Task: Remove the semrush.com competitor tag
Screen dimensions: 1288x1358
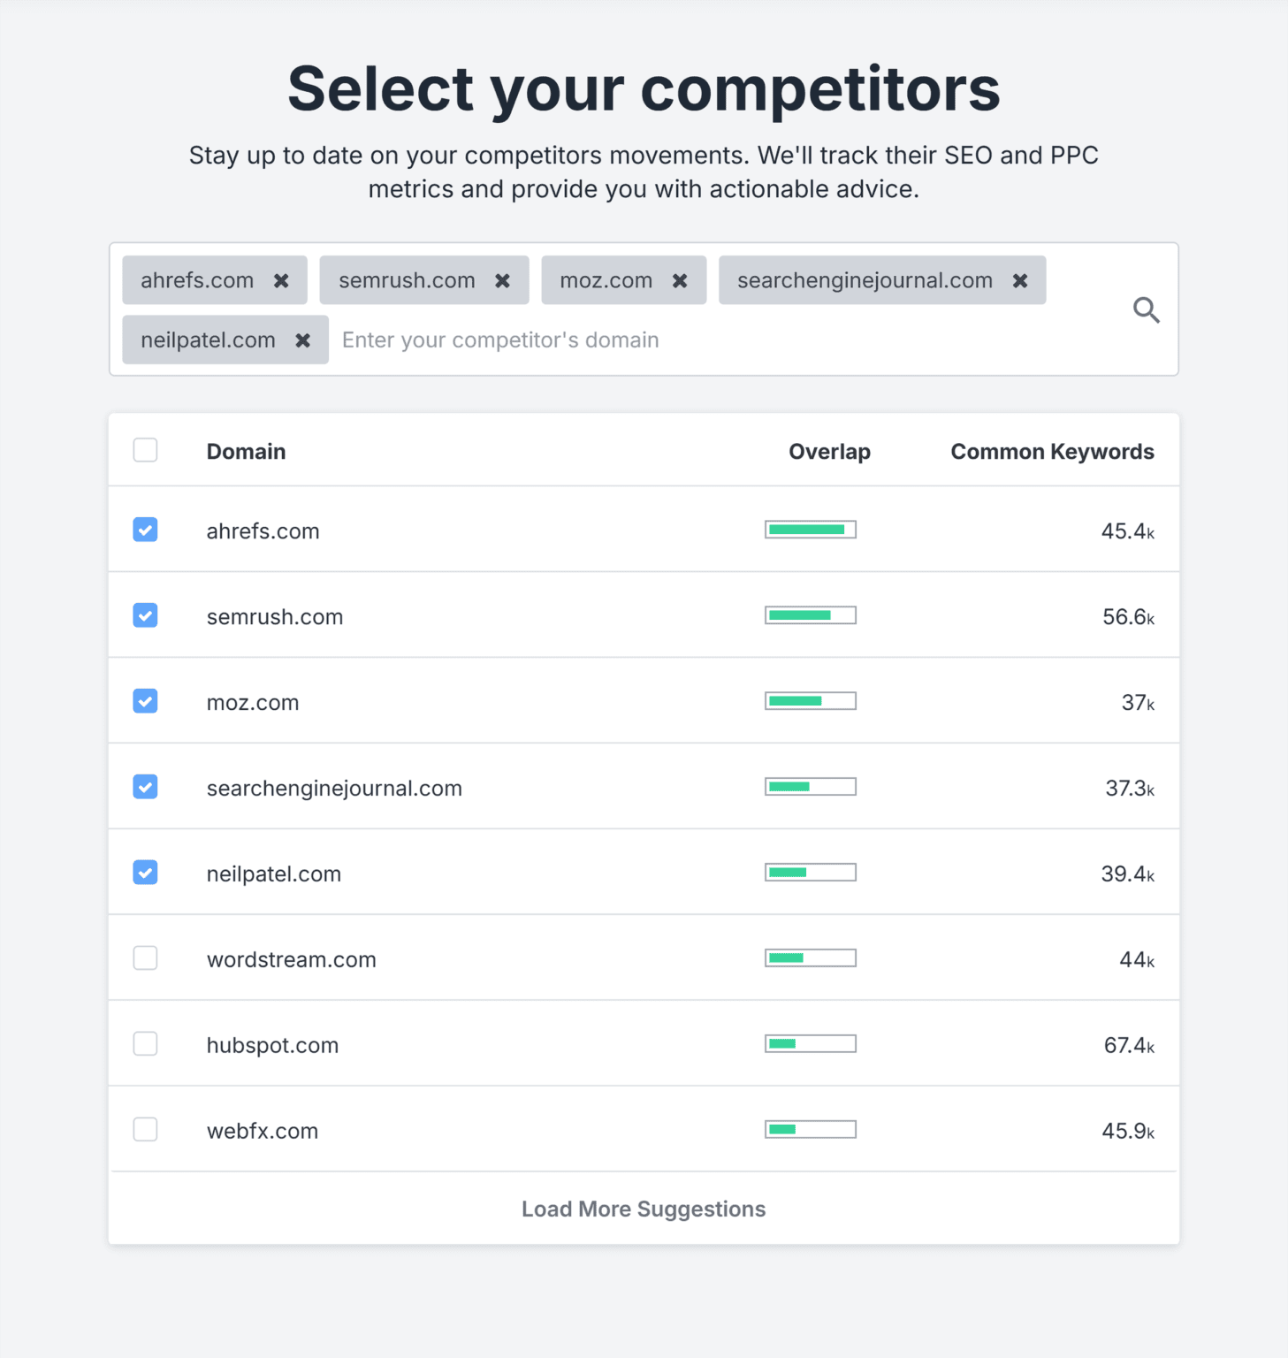Action: click(502, 280)
